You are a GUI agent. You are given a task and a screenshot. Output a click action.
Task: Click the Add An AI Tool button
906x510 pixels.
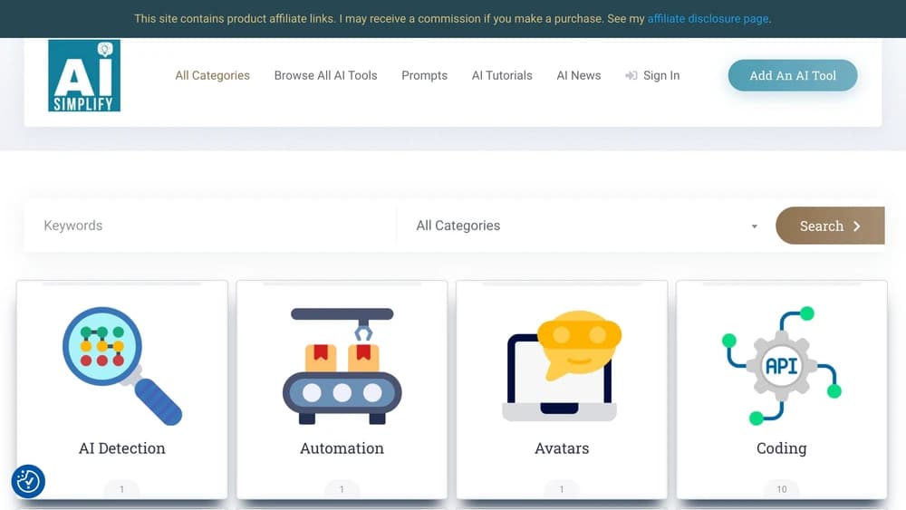793,76
